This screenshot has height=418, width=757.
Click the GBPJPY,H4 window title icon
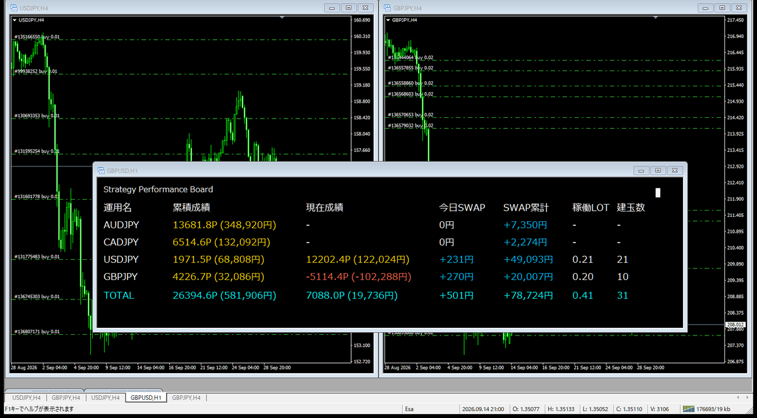pyautogui.click(x=388, y=8)
